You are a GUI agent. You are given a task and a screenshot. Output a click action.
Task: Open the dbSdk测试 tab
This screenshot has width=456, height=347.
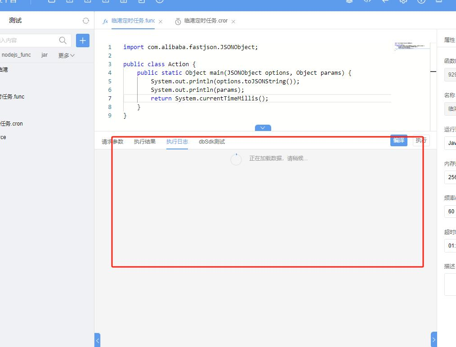coord(212,142)
